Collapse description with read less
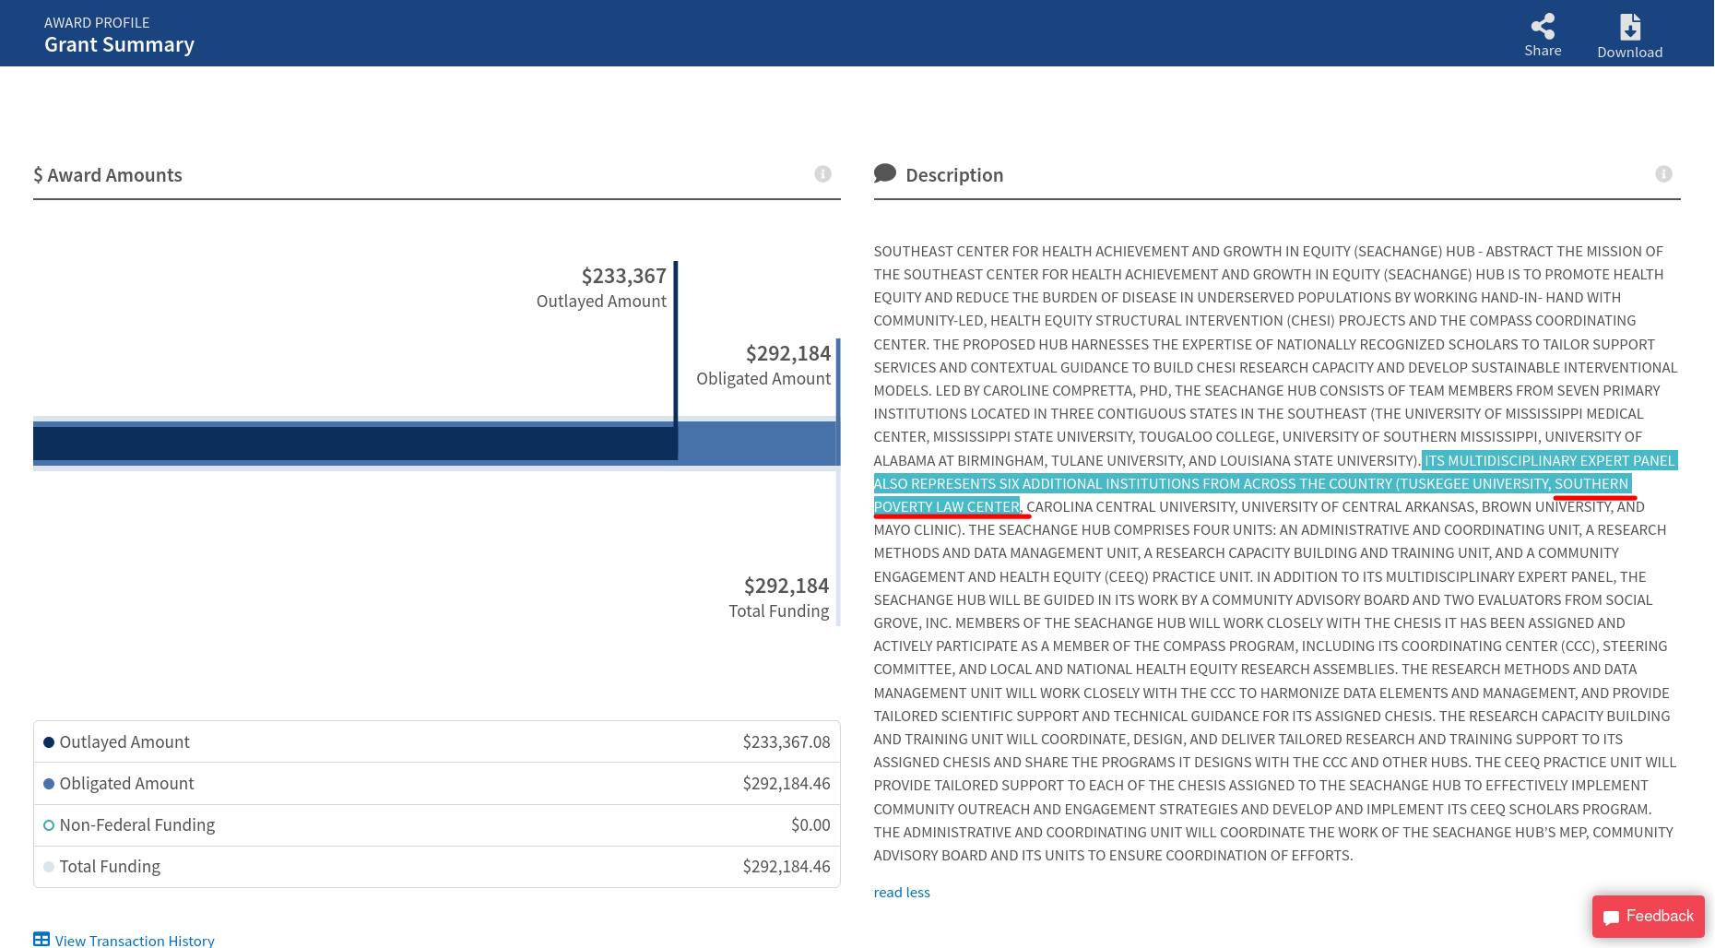 pos(902,893)
